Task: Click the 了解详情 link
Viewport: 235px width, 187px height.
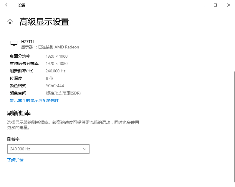Action: coord(15,160)
